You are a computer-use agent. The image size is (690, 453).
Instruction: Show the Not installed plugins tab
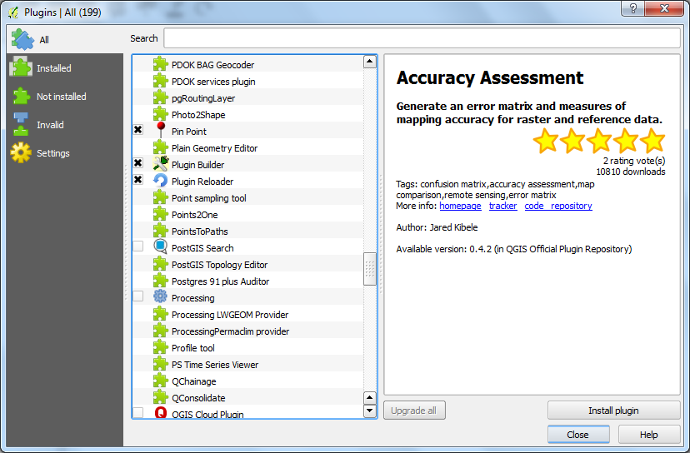65,97
